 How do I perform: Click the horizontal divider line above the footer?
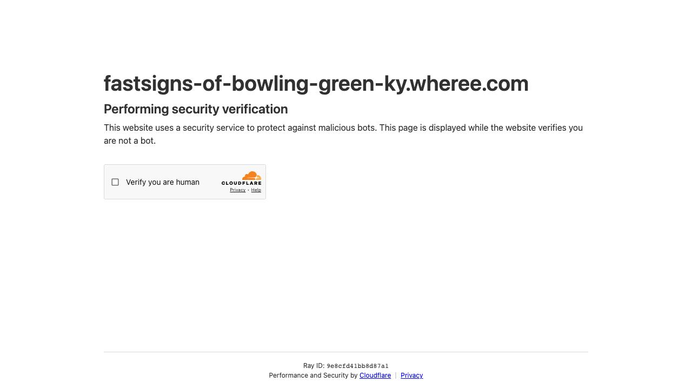point(346,352)
